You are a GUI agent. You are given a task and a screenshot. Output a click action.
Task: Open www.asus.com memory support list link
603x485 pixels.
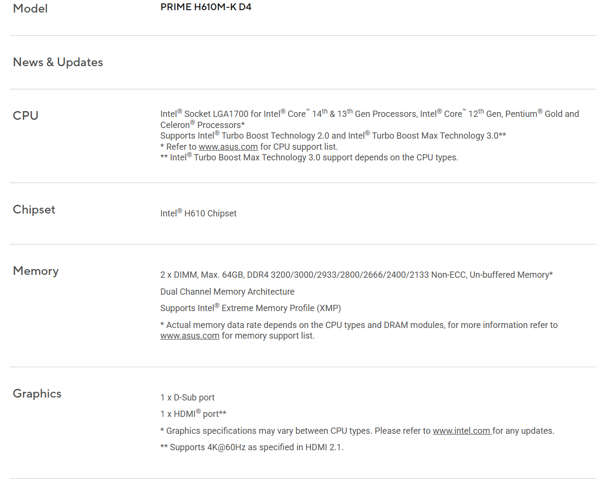click(x=190, y=336)
